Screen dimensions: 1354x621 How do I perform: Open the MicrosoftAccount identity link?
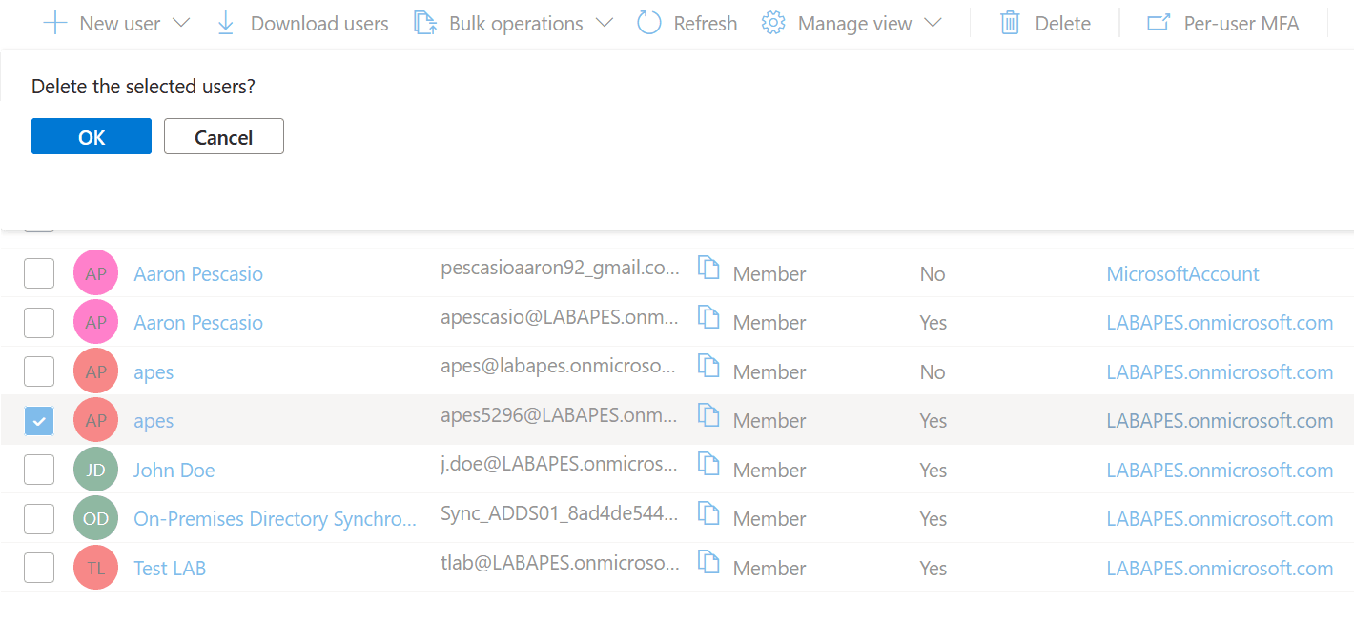[x=1182, y=274]
